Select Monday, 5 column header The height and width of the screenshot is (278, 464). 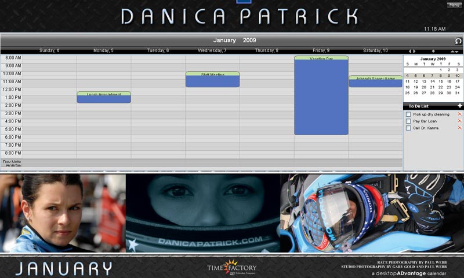(x=103, y=50)
